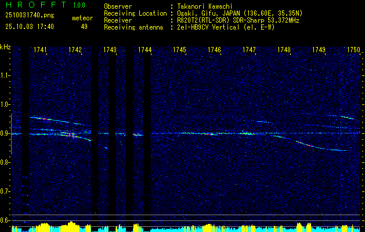This screenshot has height=232, width=365.
Task: Click the kHz axis unit label
Action: pos(5,47)
